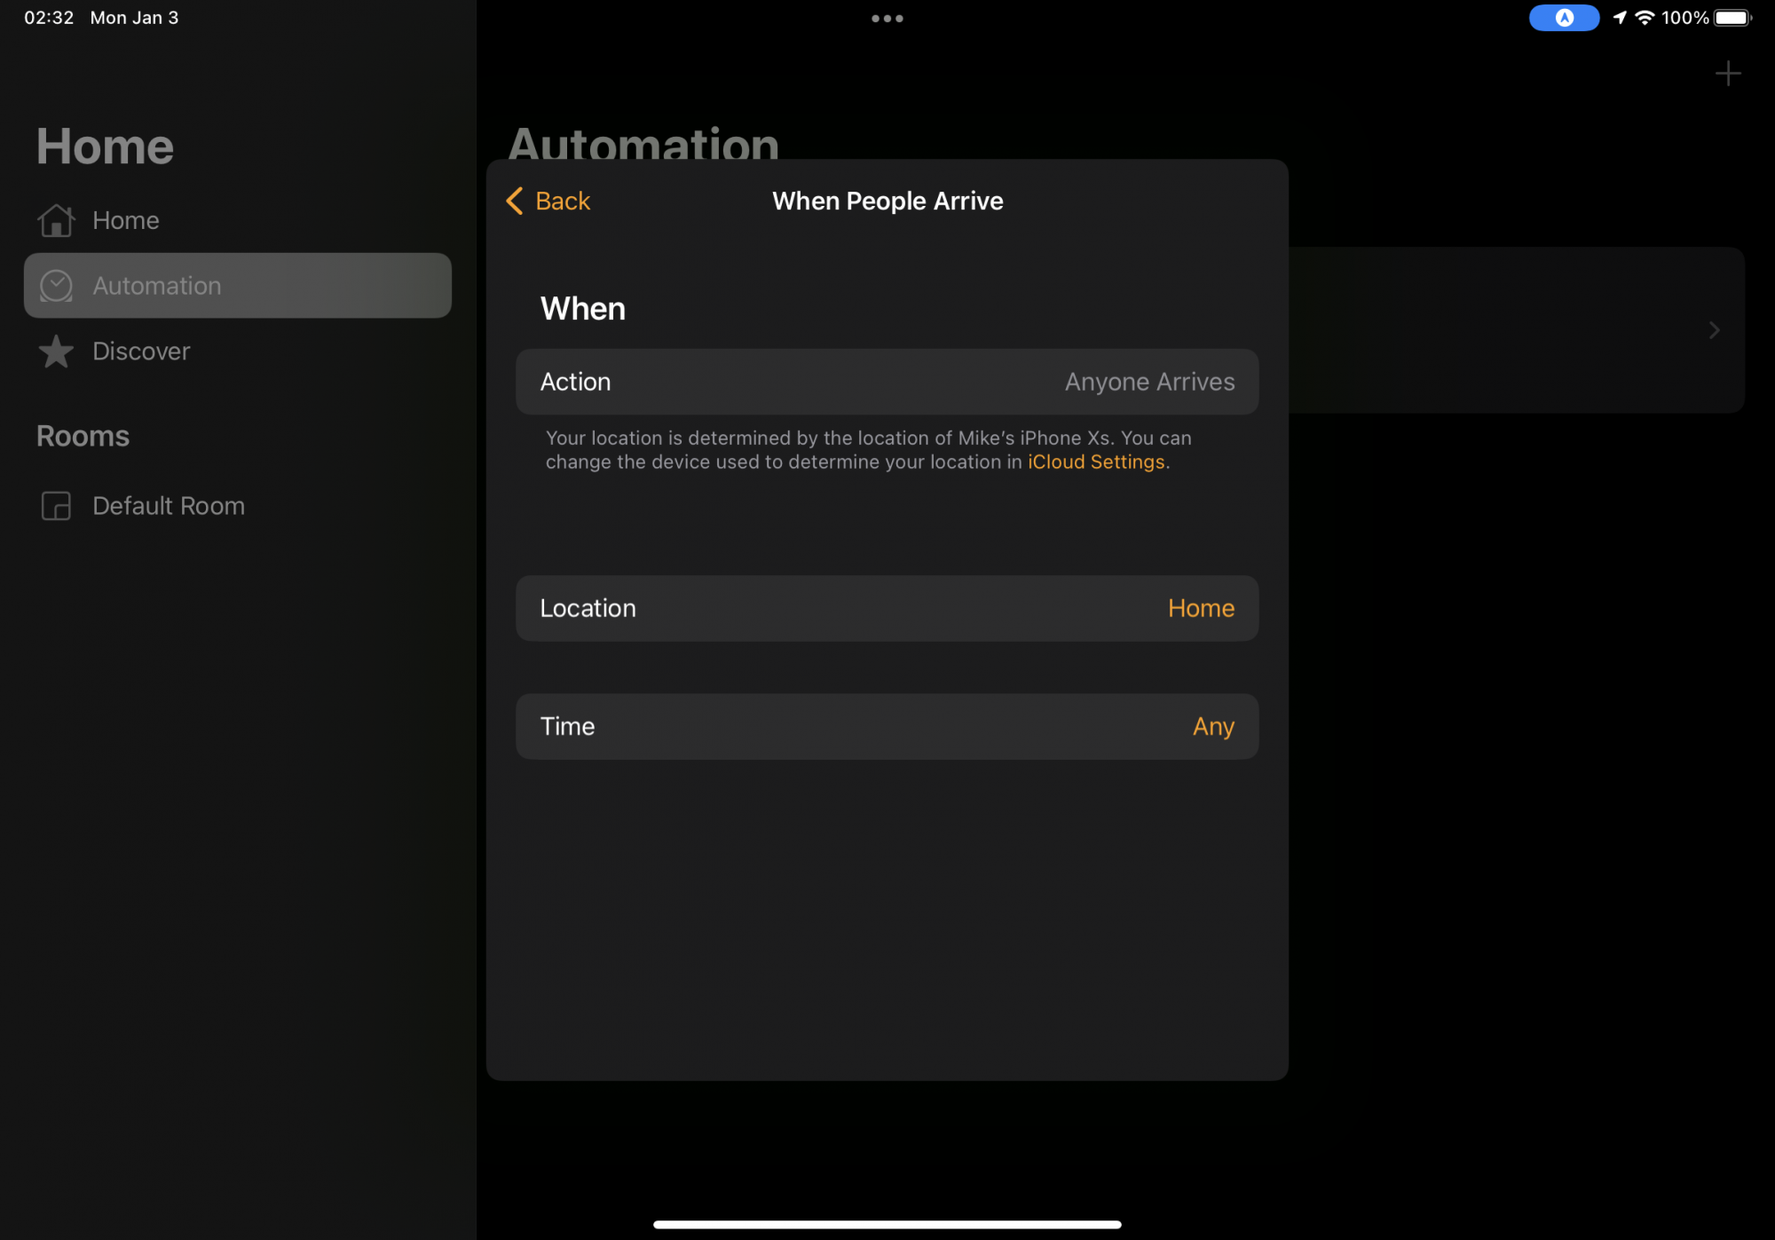Open Default Room from the Rooms list
Image resolution: width=1775 pixels, height=1240 pixels.
[x=169, y=506]
